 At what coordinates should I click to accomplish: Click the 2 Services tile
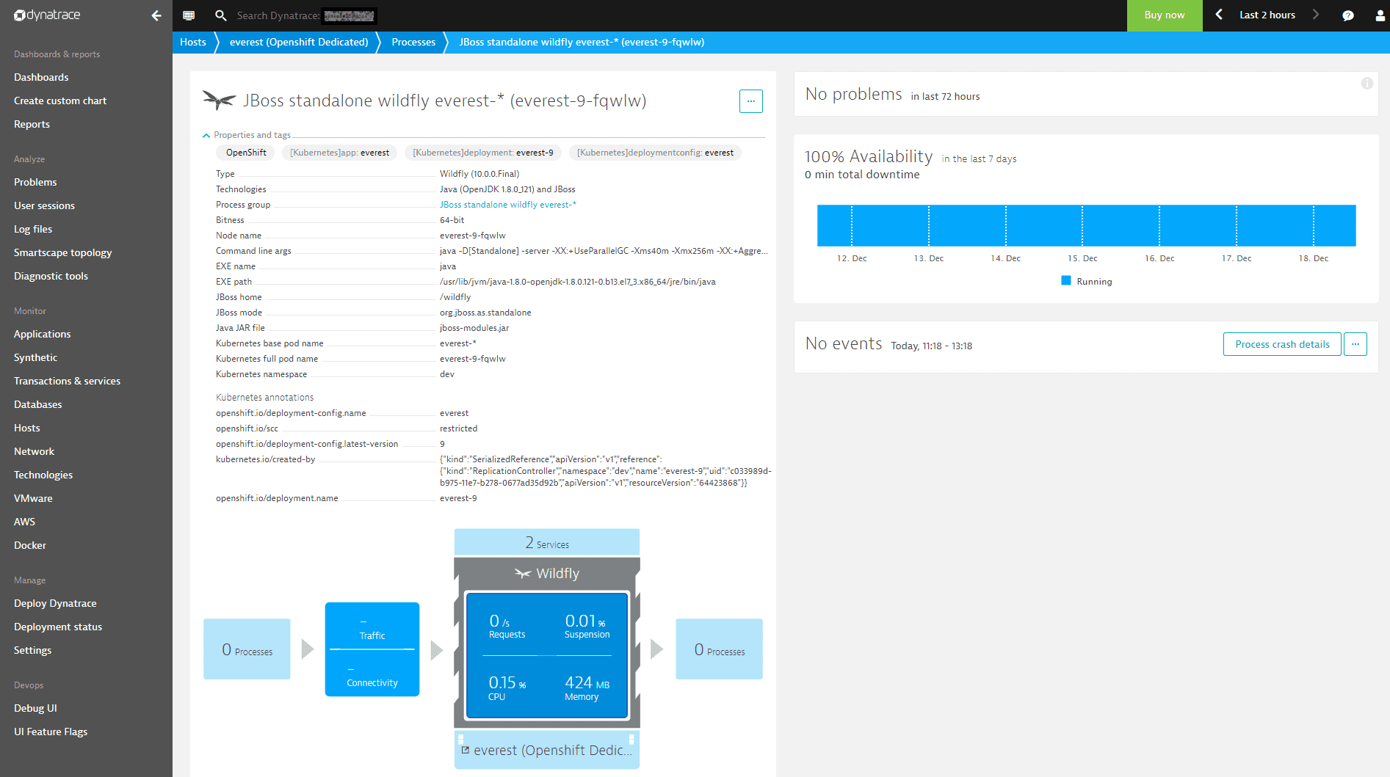point(547,542)
